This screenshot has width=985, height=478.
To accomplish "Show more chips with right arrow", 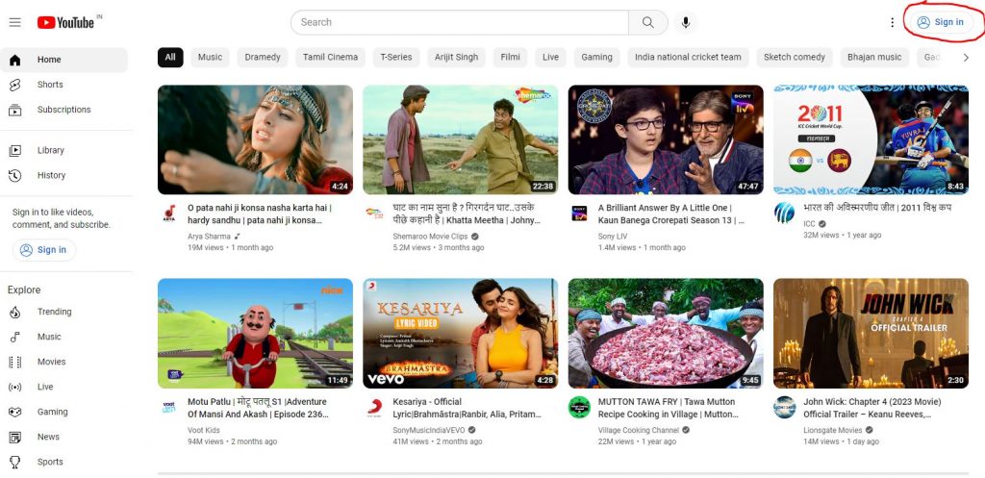I will pos(966,57).
